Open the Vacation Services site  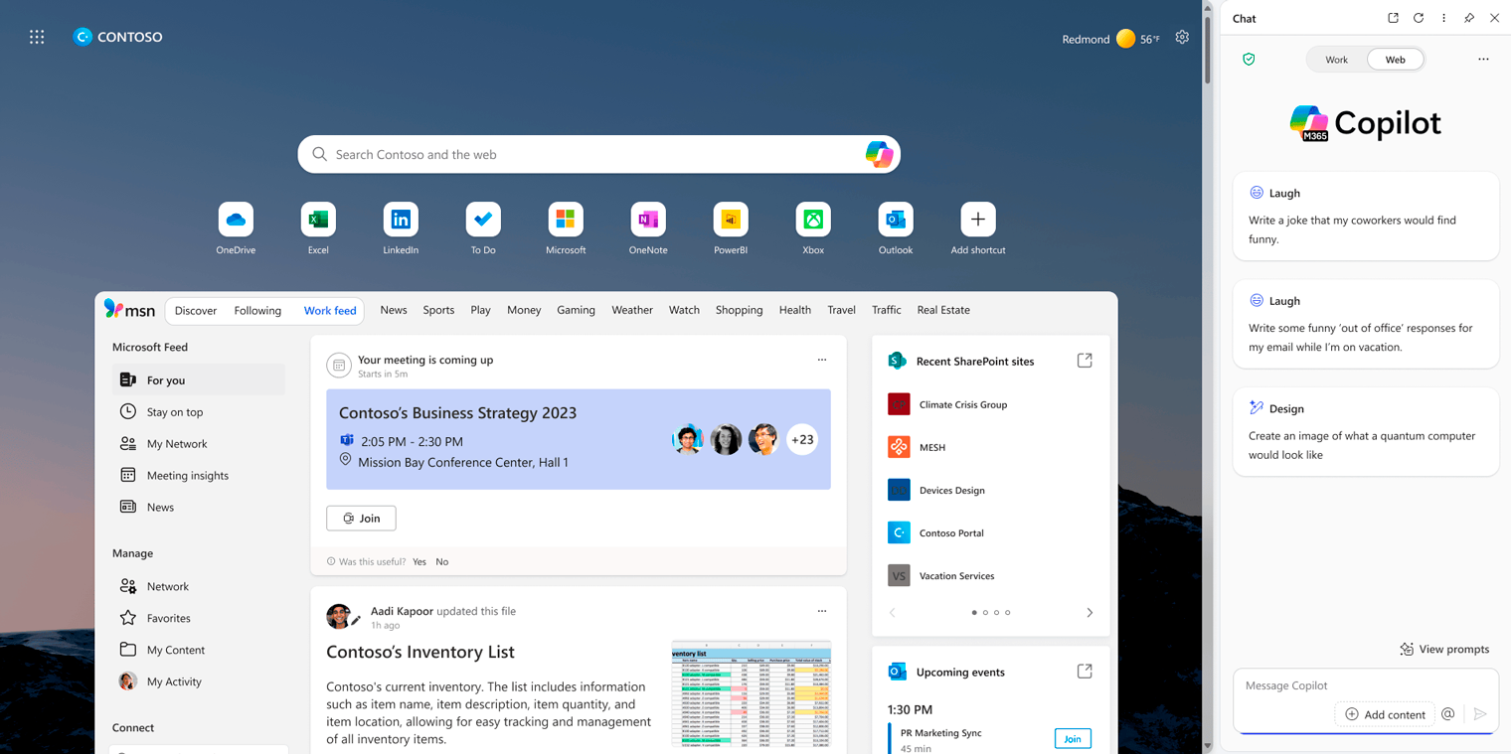point(943,575)
